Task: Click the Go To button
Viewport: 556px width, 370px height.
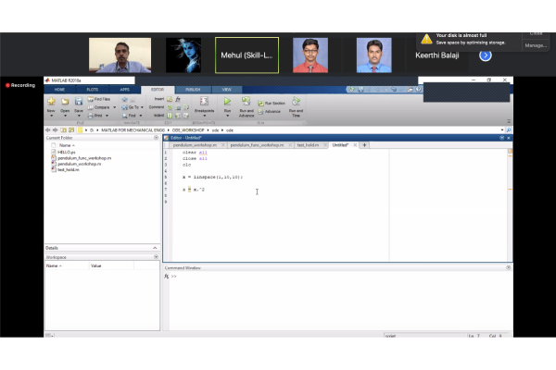Action: [x=130, y=107]
